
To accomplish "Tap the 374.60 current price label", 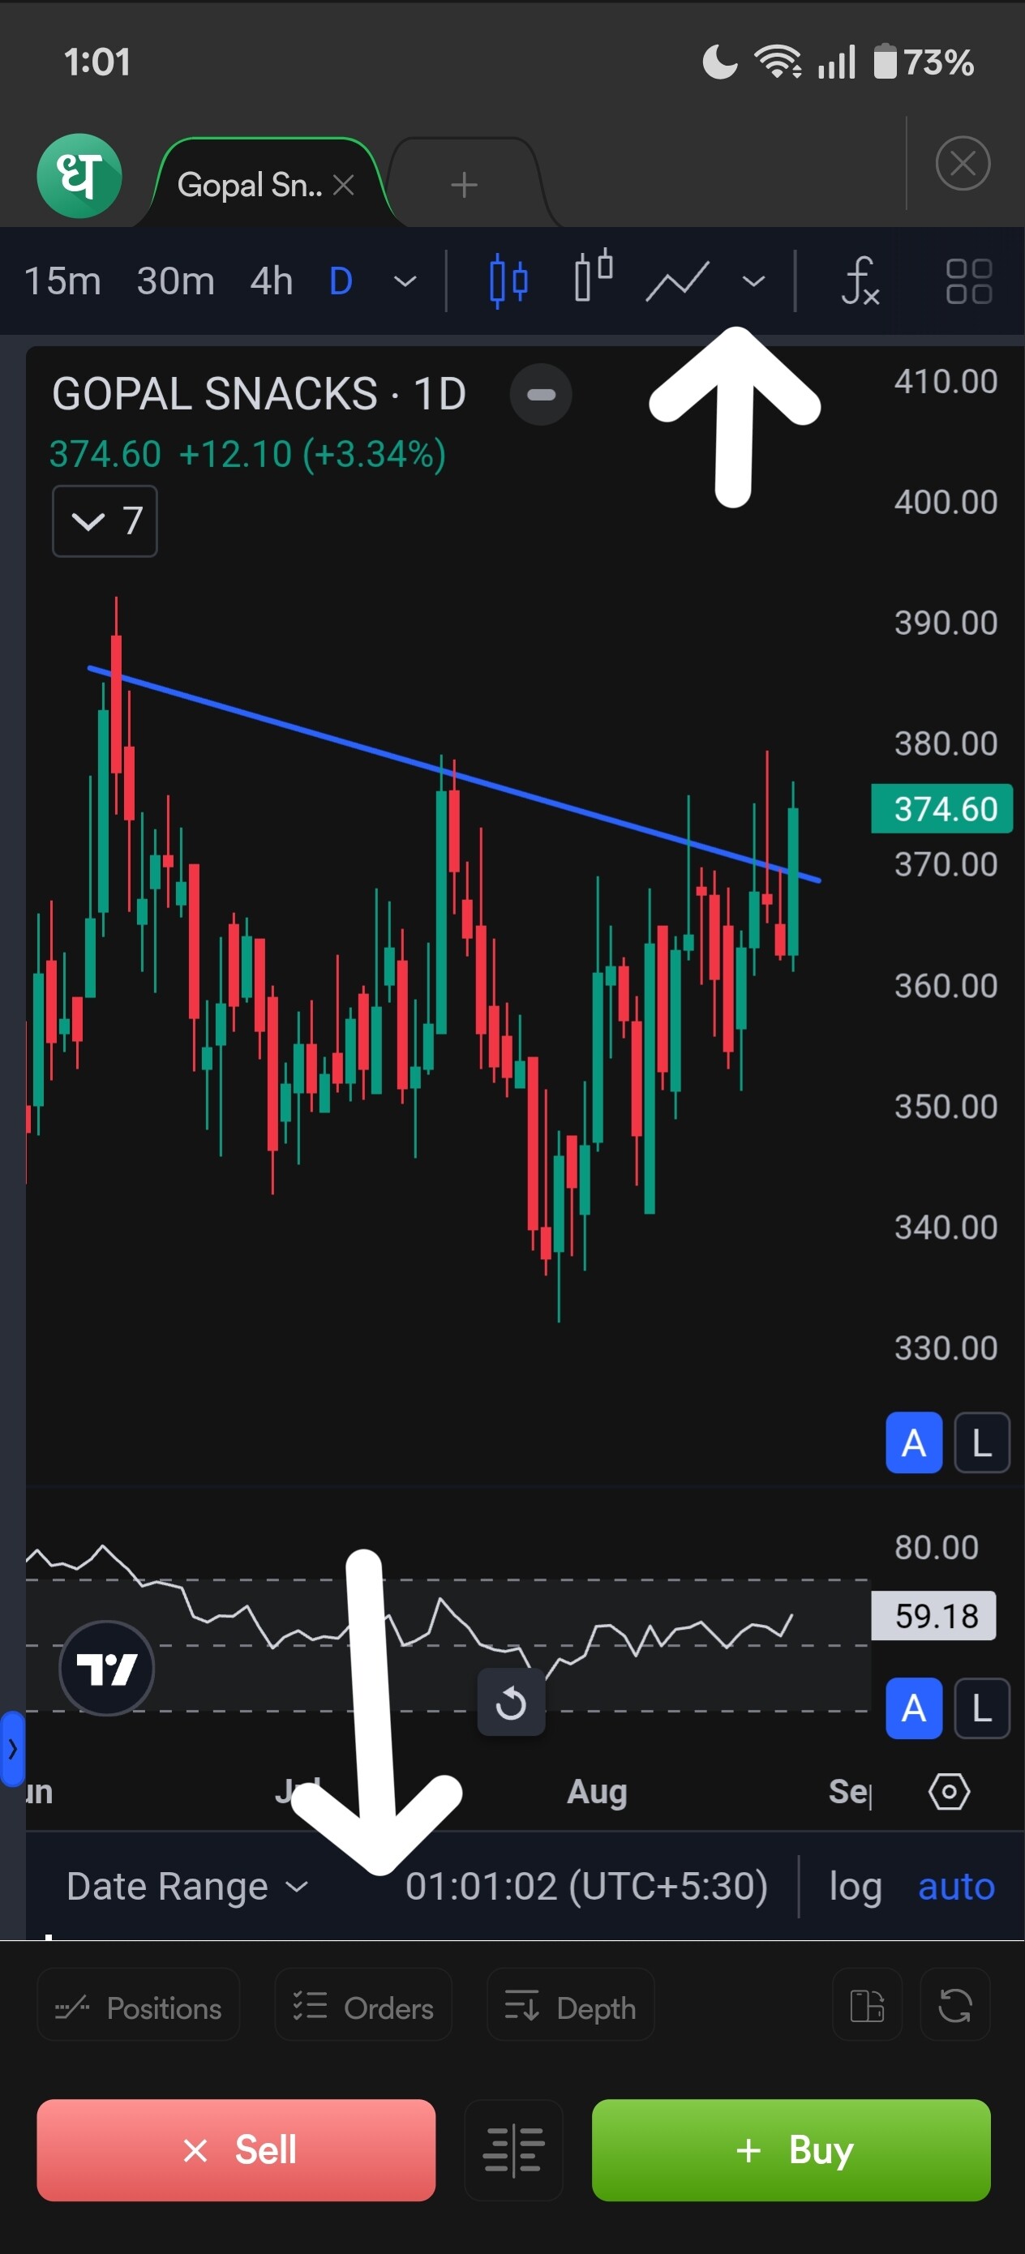I will pyautogui.click(x=943, y=809).
